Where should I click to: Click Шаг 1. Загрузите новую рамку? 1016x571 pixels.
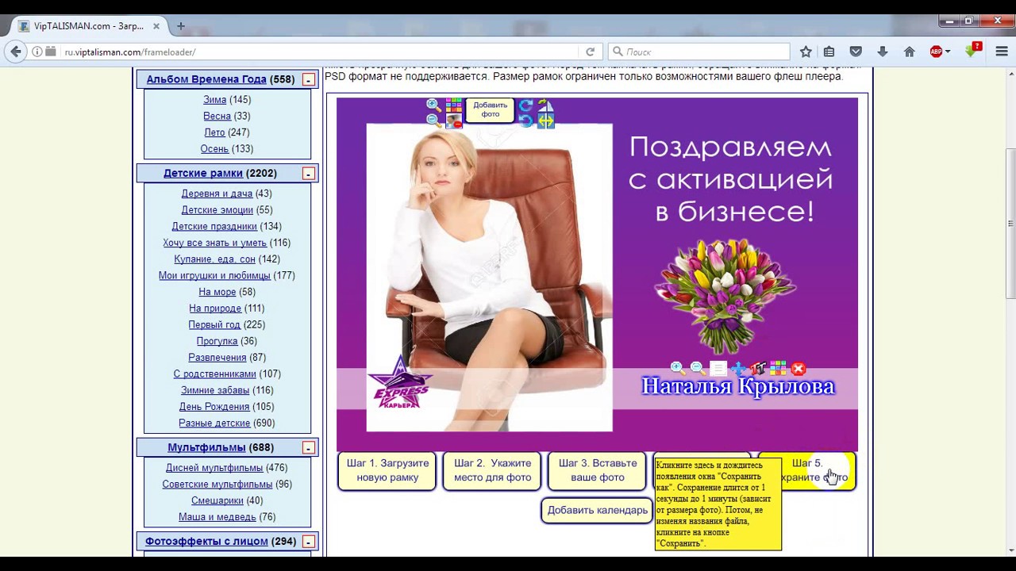[387, 470]
